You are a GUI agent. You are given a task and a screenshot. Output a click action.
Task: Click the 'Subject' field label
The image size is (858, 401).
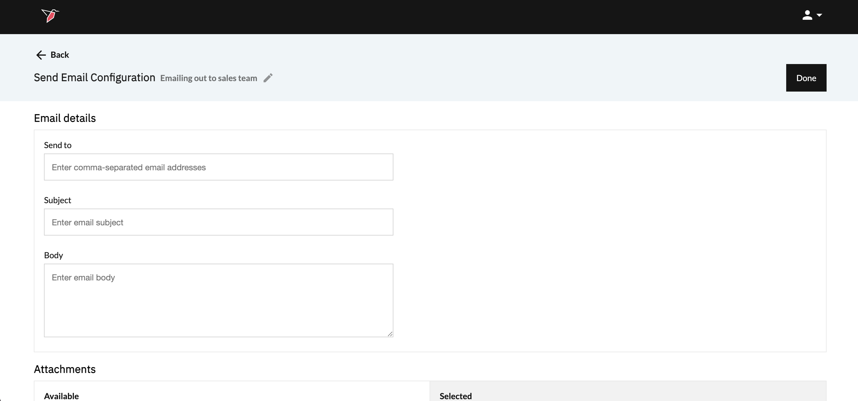58,200
